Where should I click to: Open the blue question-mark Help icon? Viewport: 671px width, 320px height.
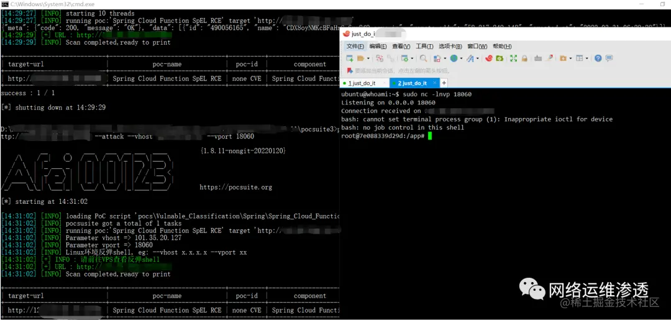598,58
